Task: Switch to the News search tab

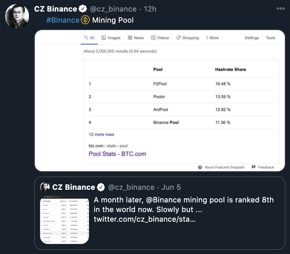Action: click(x=136, y=38)
